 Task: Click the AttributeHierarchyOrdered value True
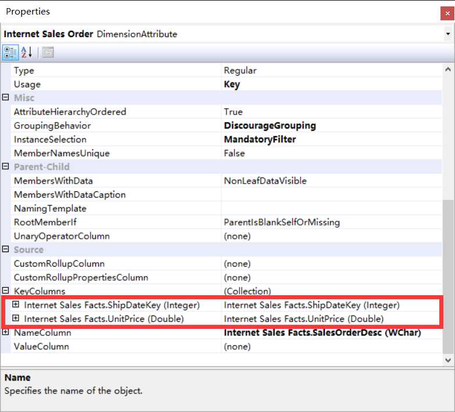click(x=233, y=112)
